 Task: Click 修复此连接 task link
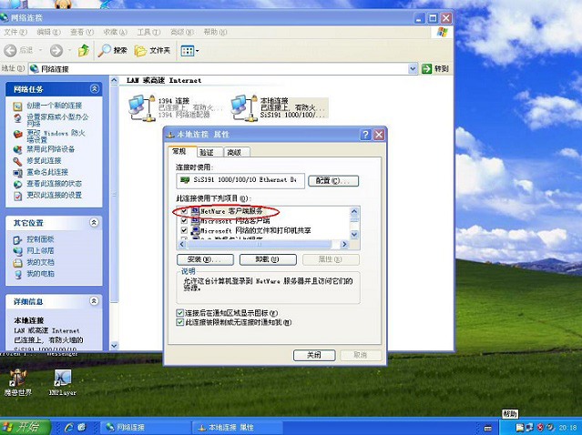44,160
